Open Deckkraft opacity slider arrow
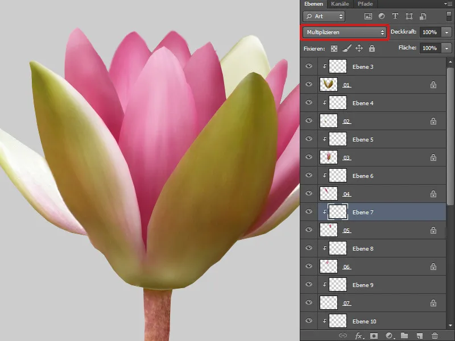This screenshot has height=341, width=455. click(446, 32)
